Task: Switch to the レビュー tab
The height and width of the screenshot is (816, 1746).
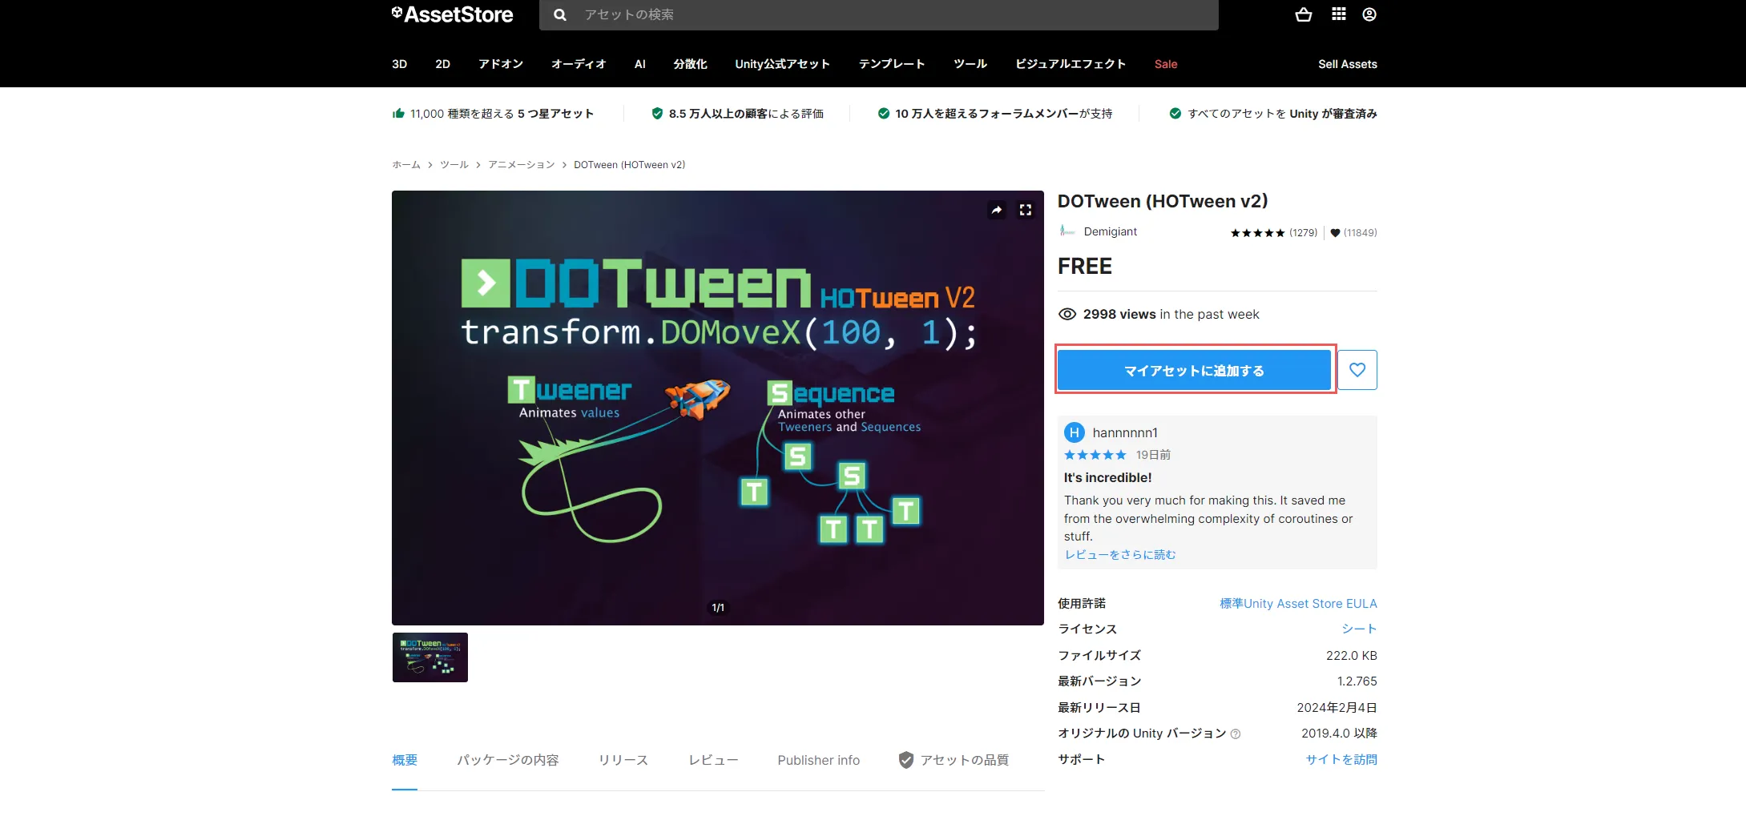Action: [x=712, y=760]
